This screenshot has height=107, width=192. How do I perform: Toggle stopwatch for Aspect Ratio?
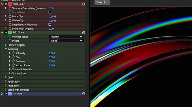coord(14,65)
